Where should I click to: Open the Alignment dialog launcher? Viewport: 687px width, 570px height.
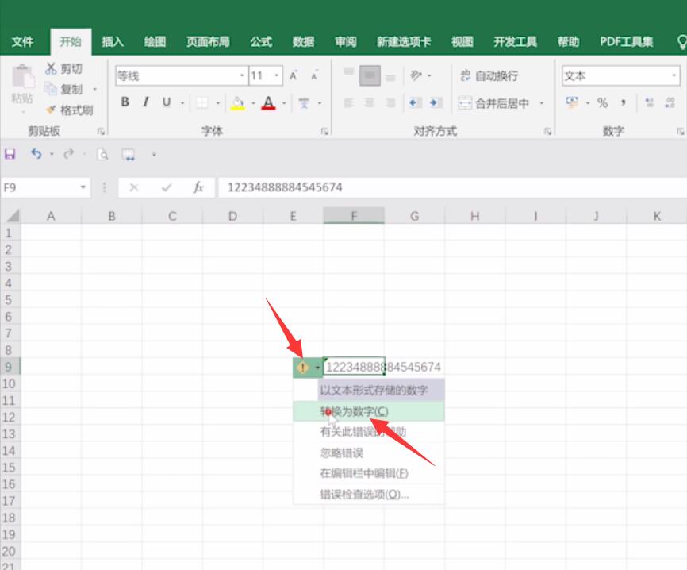pos(547,131)
